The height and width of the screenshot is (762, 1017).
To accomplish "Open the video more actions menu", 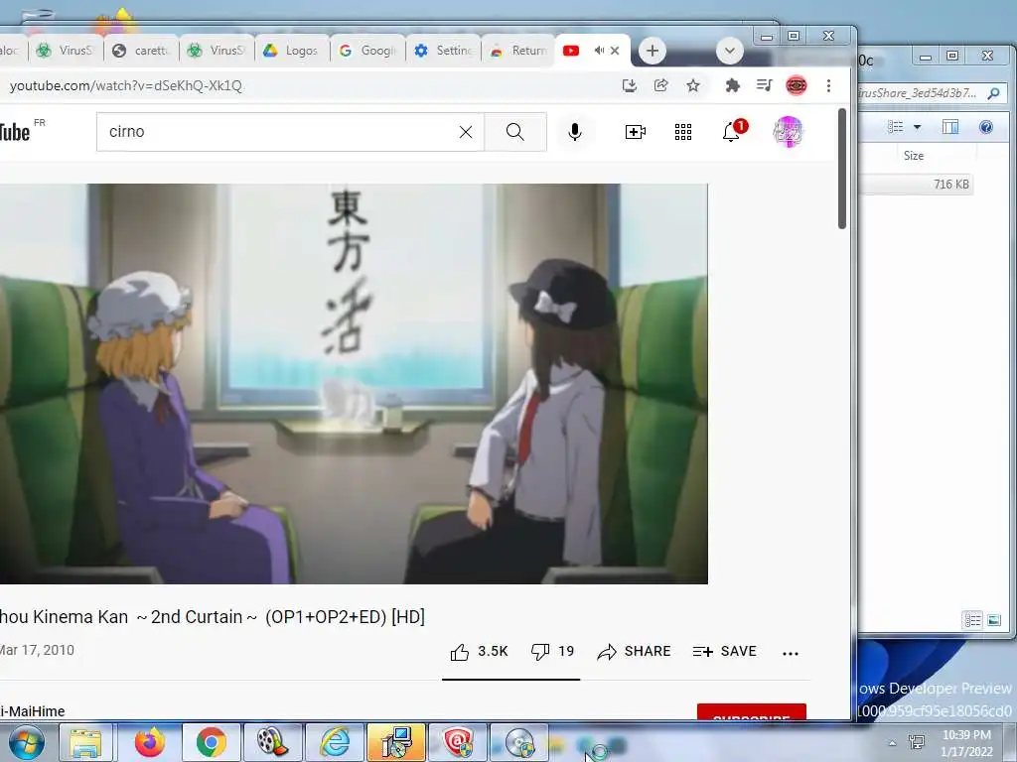I will 791,653.
